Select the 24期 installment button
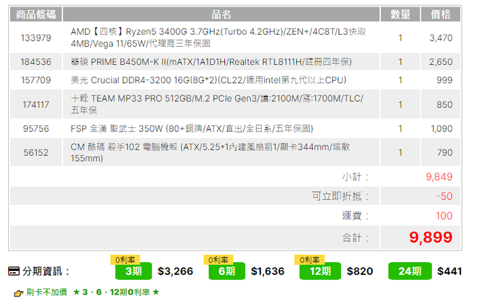Viewport: 488px width, 300px height. point(410,271)
